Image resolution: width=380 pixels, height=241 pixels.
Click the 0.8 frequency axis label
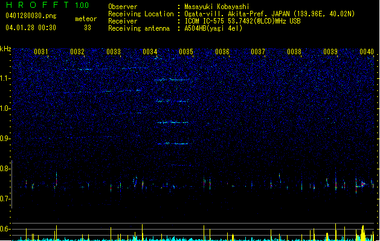(5, 169)
